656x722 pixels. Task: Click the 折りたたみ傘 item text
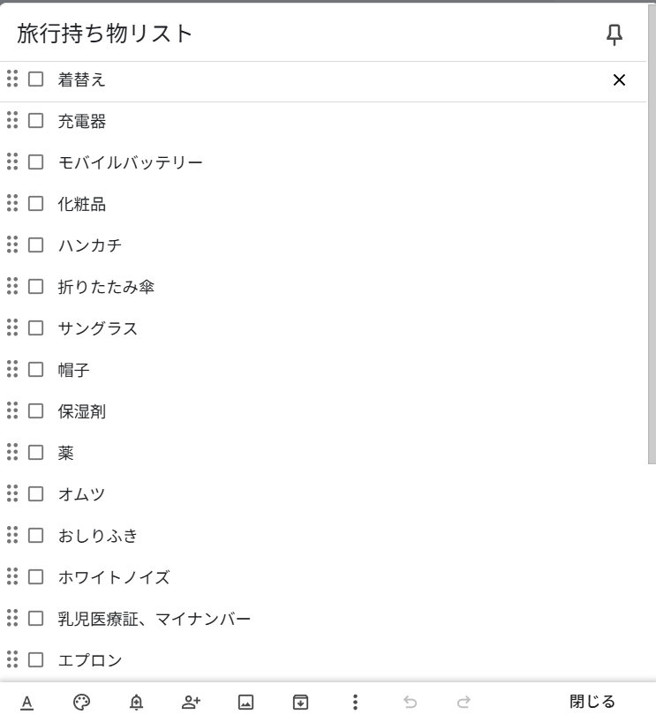coord(106,287)
